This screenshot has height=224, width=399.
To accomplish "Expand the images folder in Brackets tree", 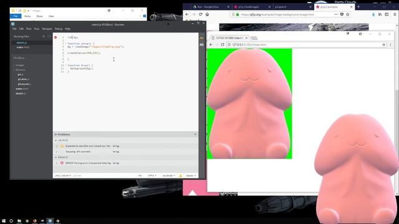I will point(14,65).
